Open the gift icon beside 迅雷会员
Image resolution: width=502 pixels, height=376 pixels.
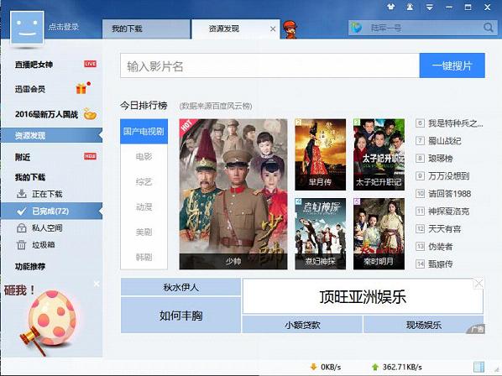click(x=81, y=89)
